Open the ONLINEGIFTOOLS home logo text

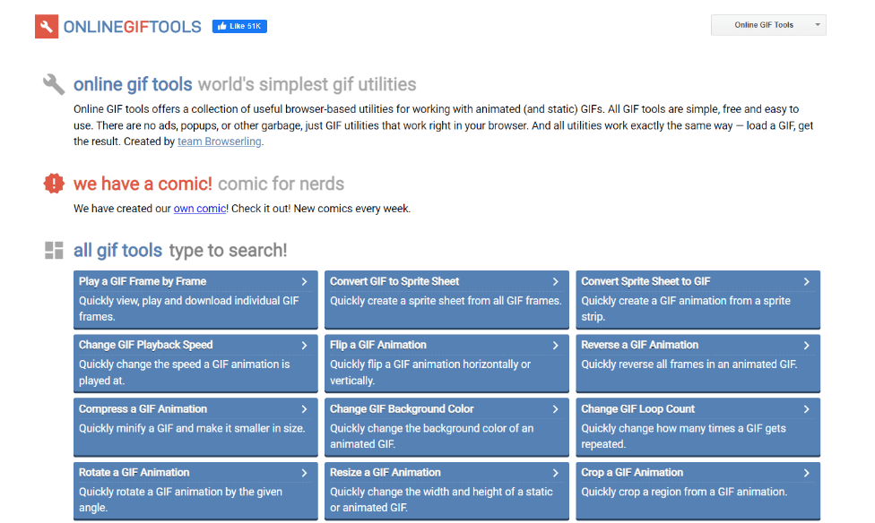tap(133, 27)
